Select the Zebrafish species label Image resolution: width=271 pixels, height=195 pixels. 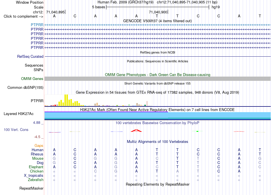36,180
